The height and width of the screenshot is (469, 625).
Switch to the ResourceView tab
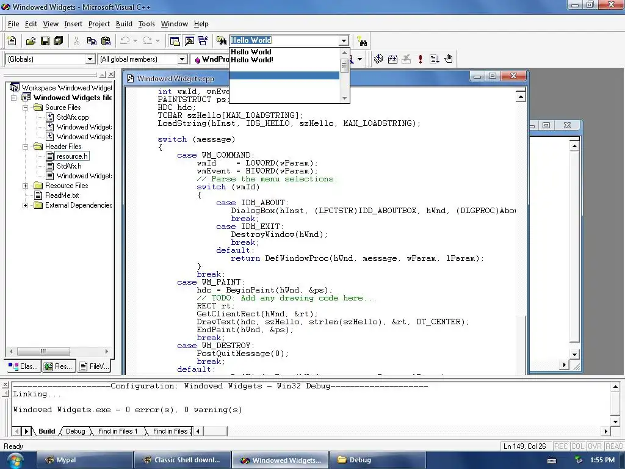(59, 366)
